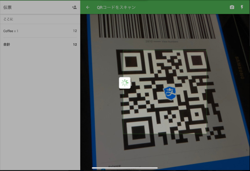Click the QRコードをスキャン title
Image resolution: width=250 pixels, height=171 pixels.
coord(116,7)
